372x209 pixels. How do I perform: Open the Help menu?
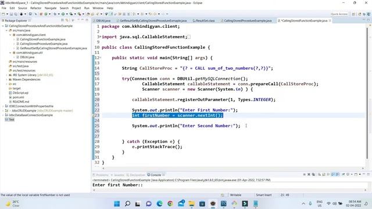(x=110, y=8)
